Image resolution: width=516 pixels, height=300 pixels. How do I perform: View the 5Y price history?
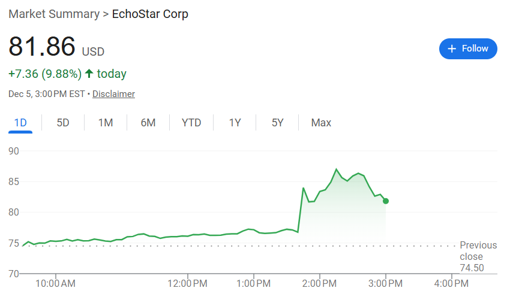pyautogui.click(x=277, y=123)
